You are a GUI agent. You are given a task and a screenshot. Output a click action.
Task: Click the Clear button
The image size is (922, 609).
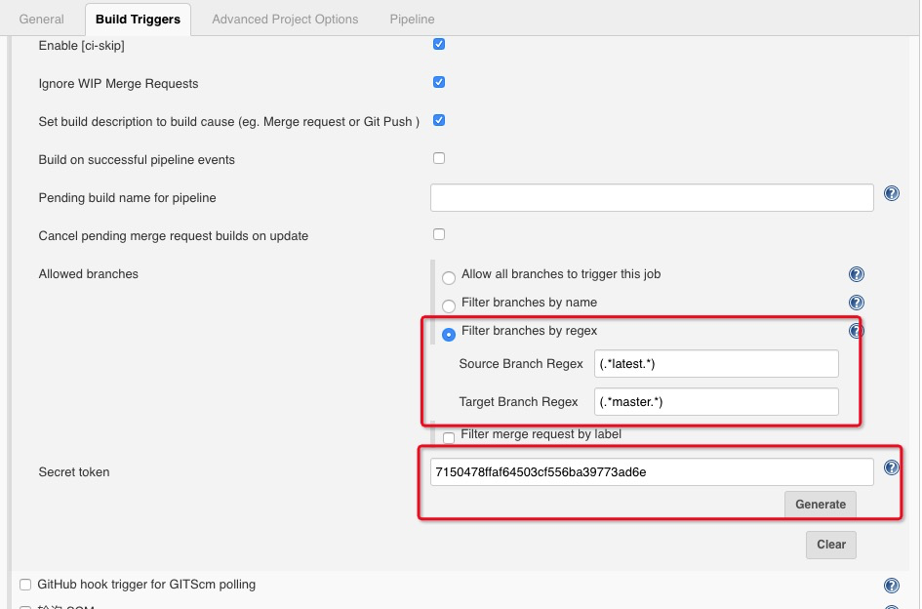(x=831, y=545)
